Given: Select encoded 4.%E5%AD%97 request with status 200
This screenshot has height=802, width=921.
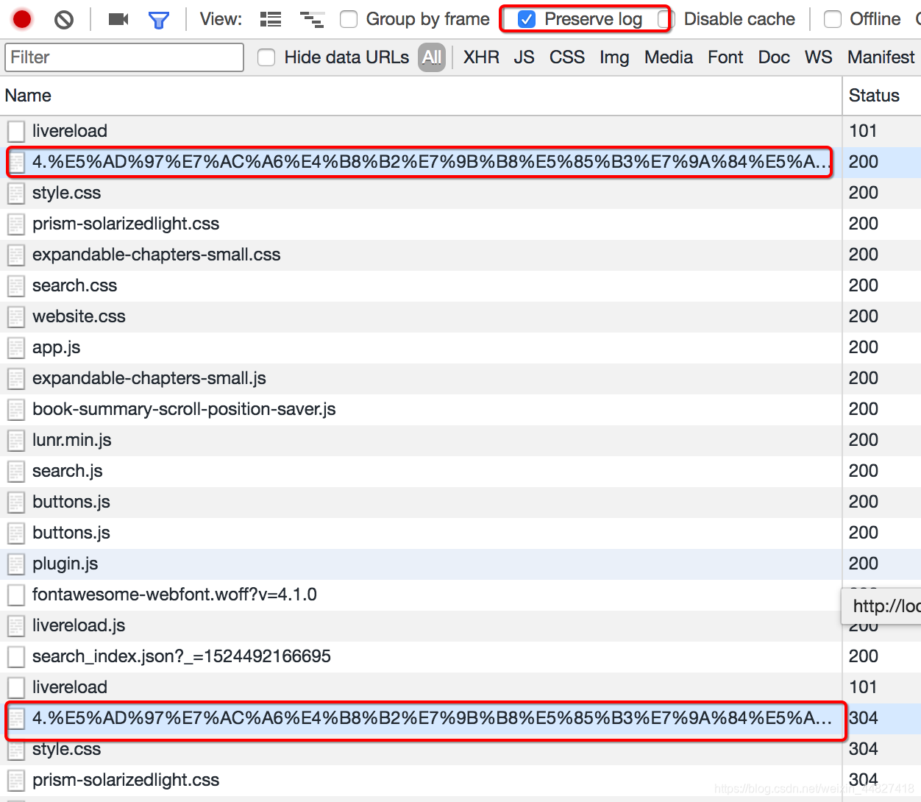Looking at the screenshot, I should click(x=460, y=162).
